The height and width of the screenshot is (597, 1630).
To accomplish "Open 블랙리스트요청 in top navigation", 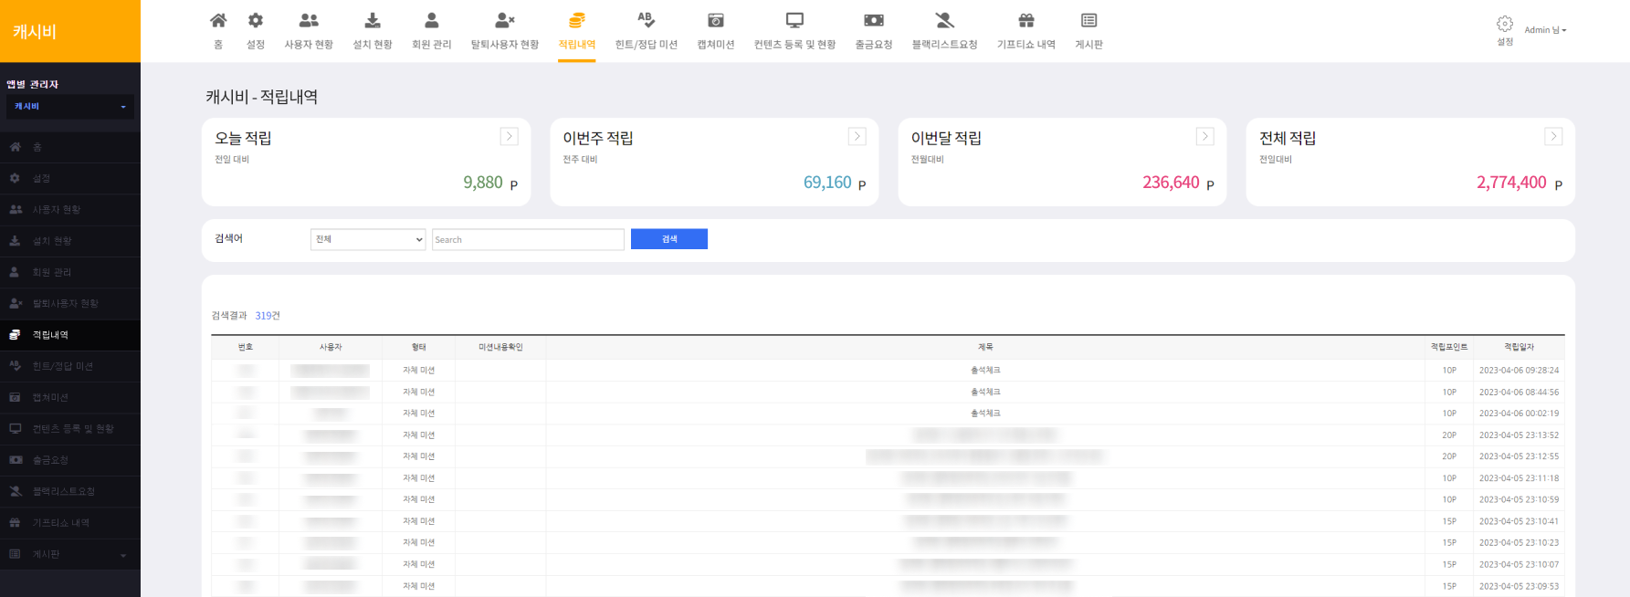I will (944, 31).
